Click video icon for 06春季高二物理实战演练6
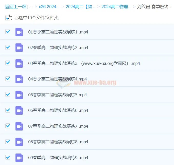The image size is (174, 165). (19, 111)
